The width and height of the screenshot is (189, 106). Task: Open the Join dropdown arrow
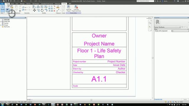point(27,10)
